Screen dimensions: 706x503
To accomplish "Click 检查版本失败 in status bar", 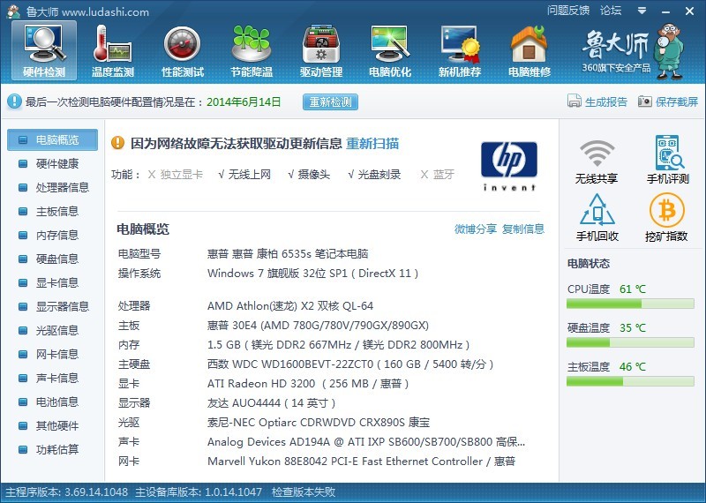I will point(304,492).
